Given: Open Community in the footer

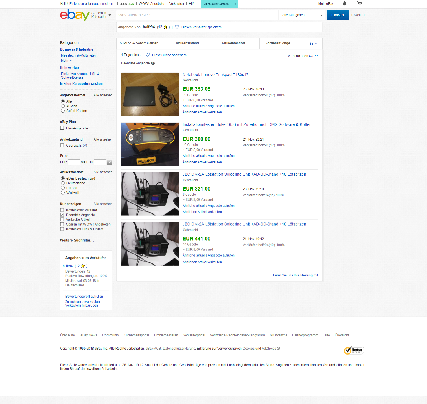Looking at the screenshot, I should (x=111, y=335).
